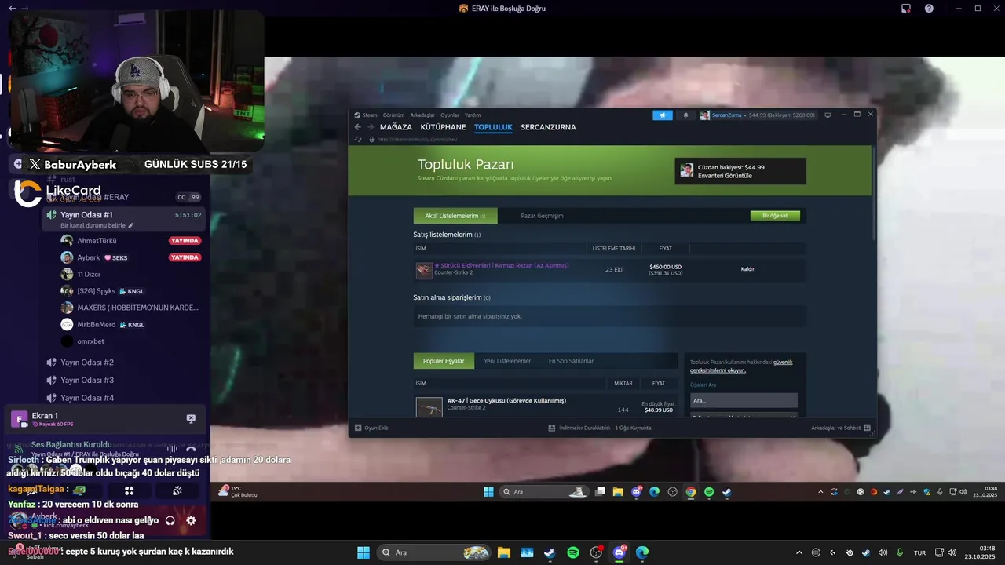Show hidden tray icons on bottom taskbar
The width and height of the screenshot is (1005, 565).
[800, 552]
